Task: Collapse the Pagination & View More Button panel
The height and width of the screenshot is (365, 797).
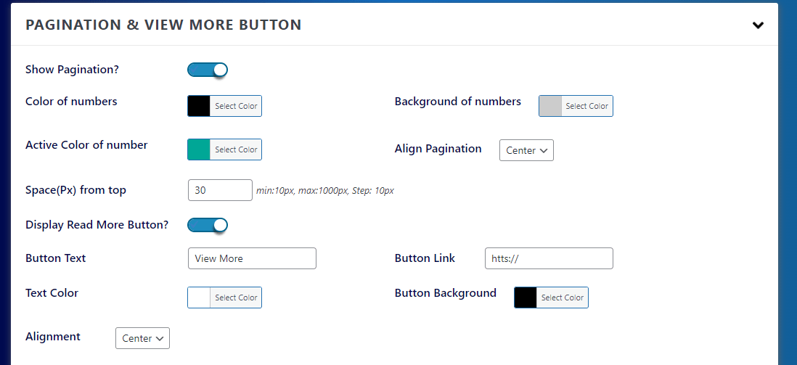Action: pos(758,25)
